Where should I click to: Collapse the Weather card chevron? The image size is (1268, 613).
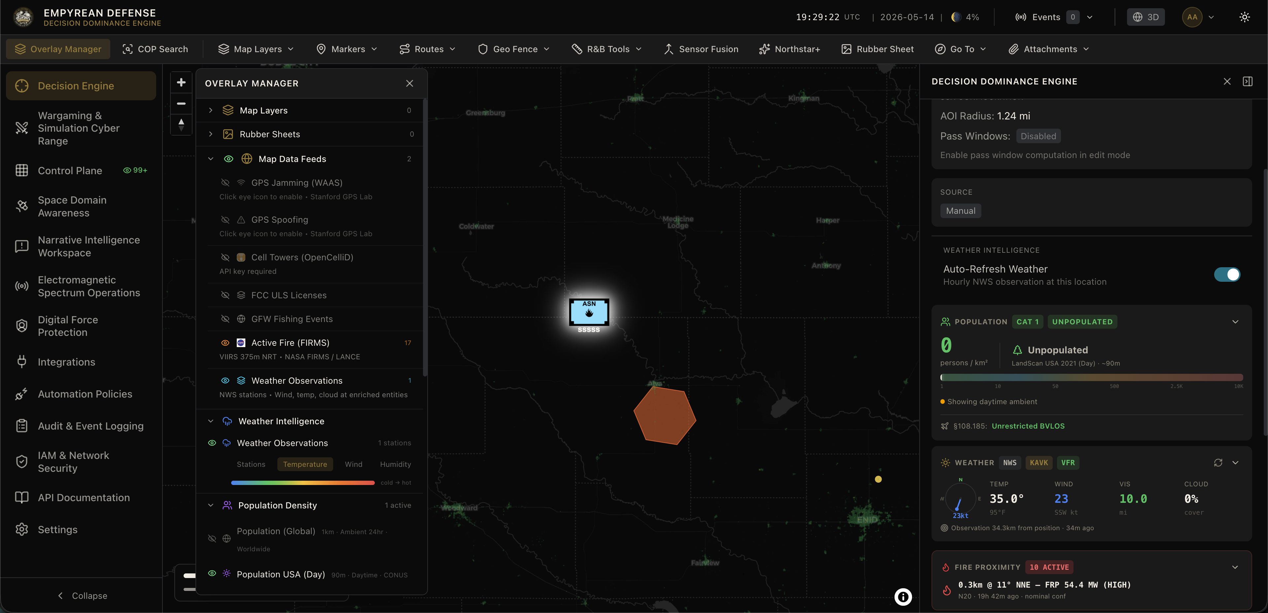[1235, 463]
